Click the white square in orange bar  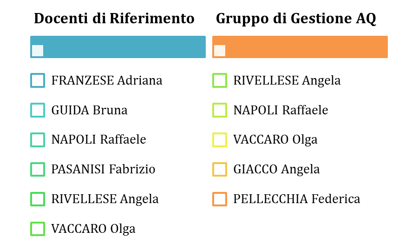220,51
